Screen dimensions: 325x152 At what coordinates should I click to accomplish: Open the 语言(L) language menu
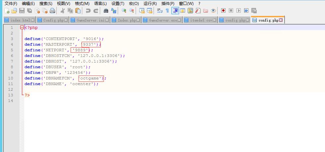pyautogui.click(x=100, y=3)
